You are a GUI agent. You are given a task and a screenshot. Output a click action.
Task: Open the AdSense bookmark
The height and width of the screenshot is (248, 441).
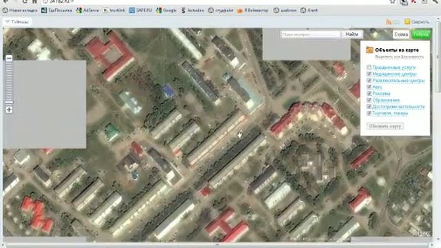pos(88,10)
